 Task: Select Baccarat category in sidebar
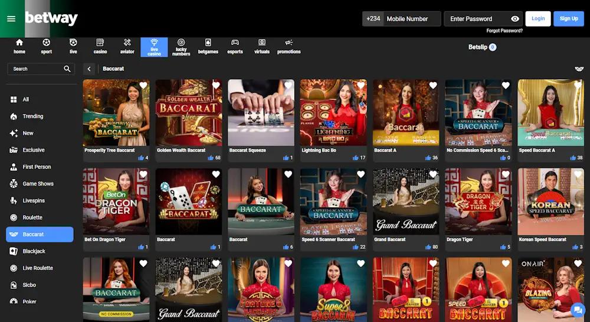[40, 234]
